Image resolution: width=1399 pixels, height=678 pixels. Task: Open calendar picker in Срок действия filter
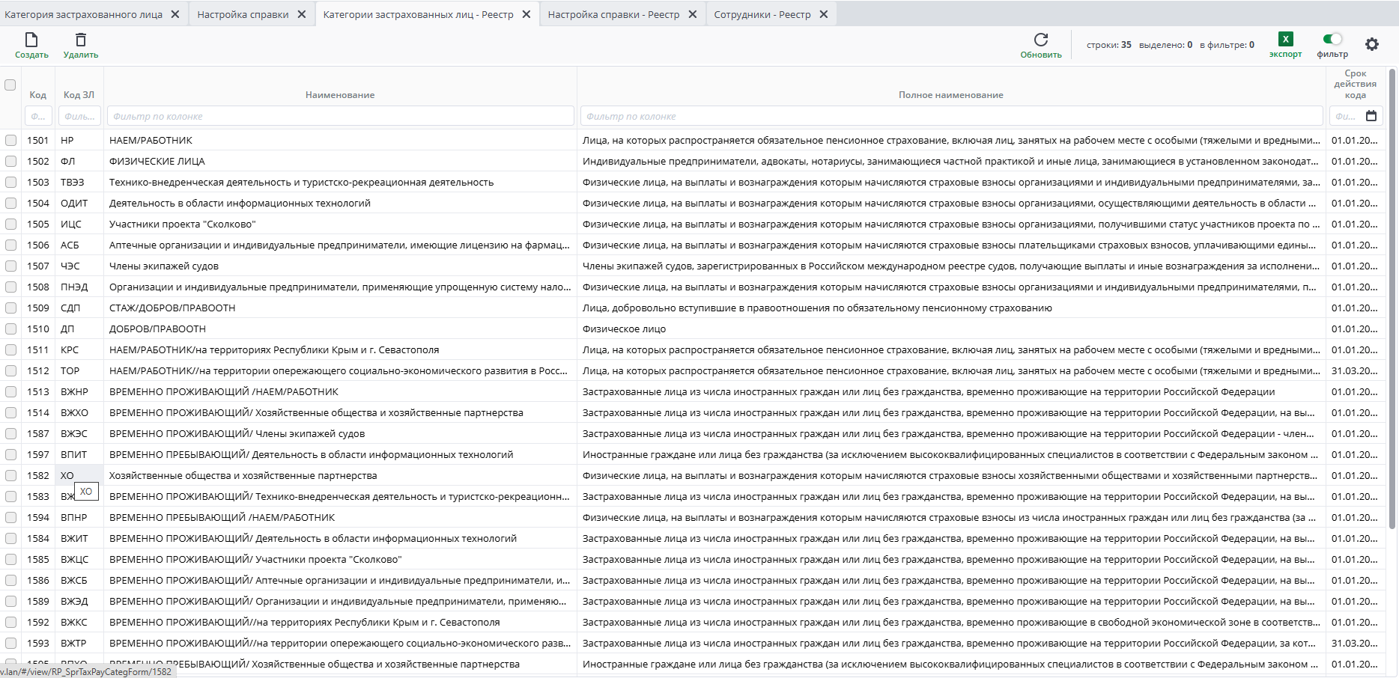tap(1371, 116)
